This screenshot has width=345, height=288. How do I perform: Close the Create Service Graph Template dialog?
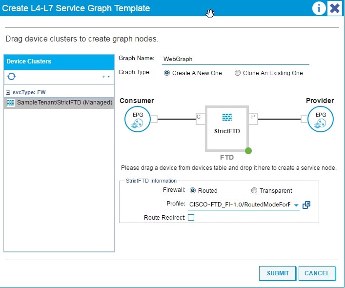pyautogui.click(x=335, y=8)
